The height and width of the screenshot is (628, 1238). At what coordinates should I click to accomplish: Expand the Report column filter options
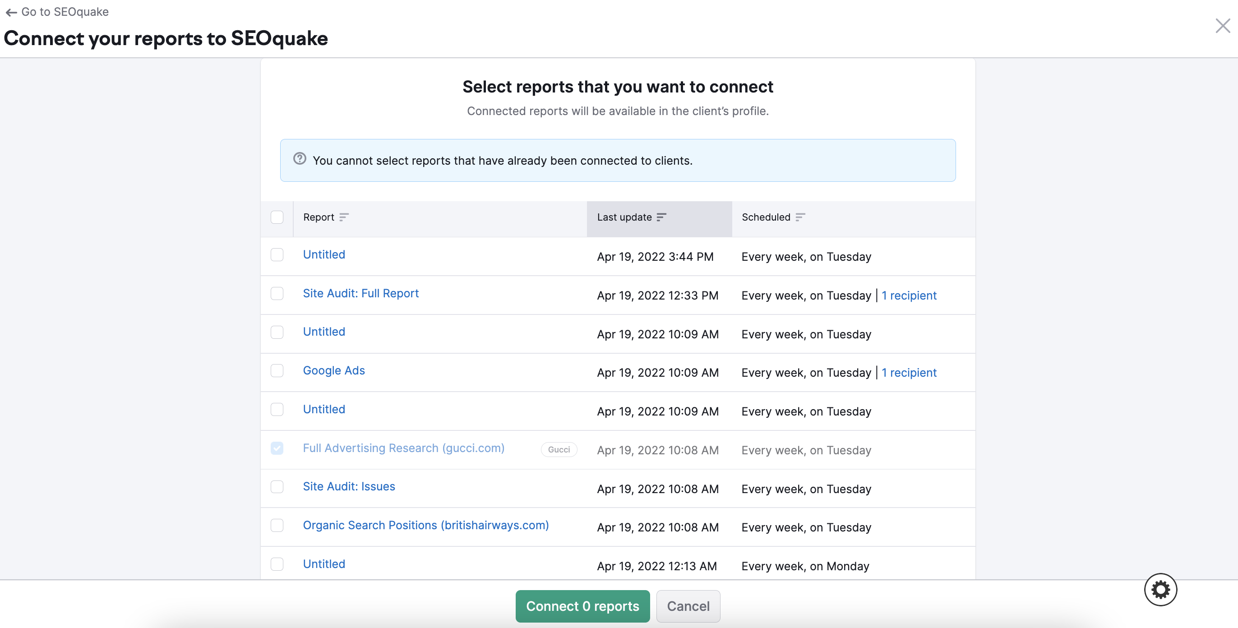(343, 217)
